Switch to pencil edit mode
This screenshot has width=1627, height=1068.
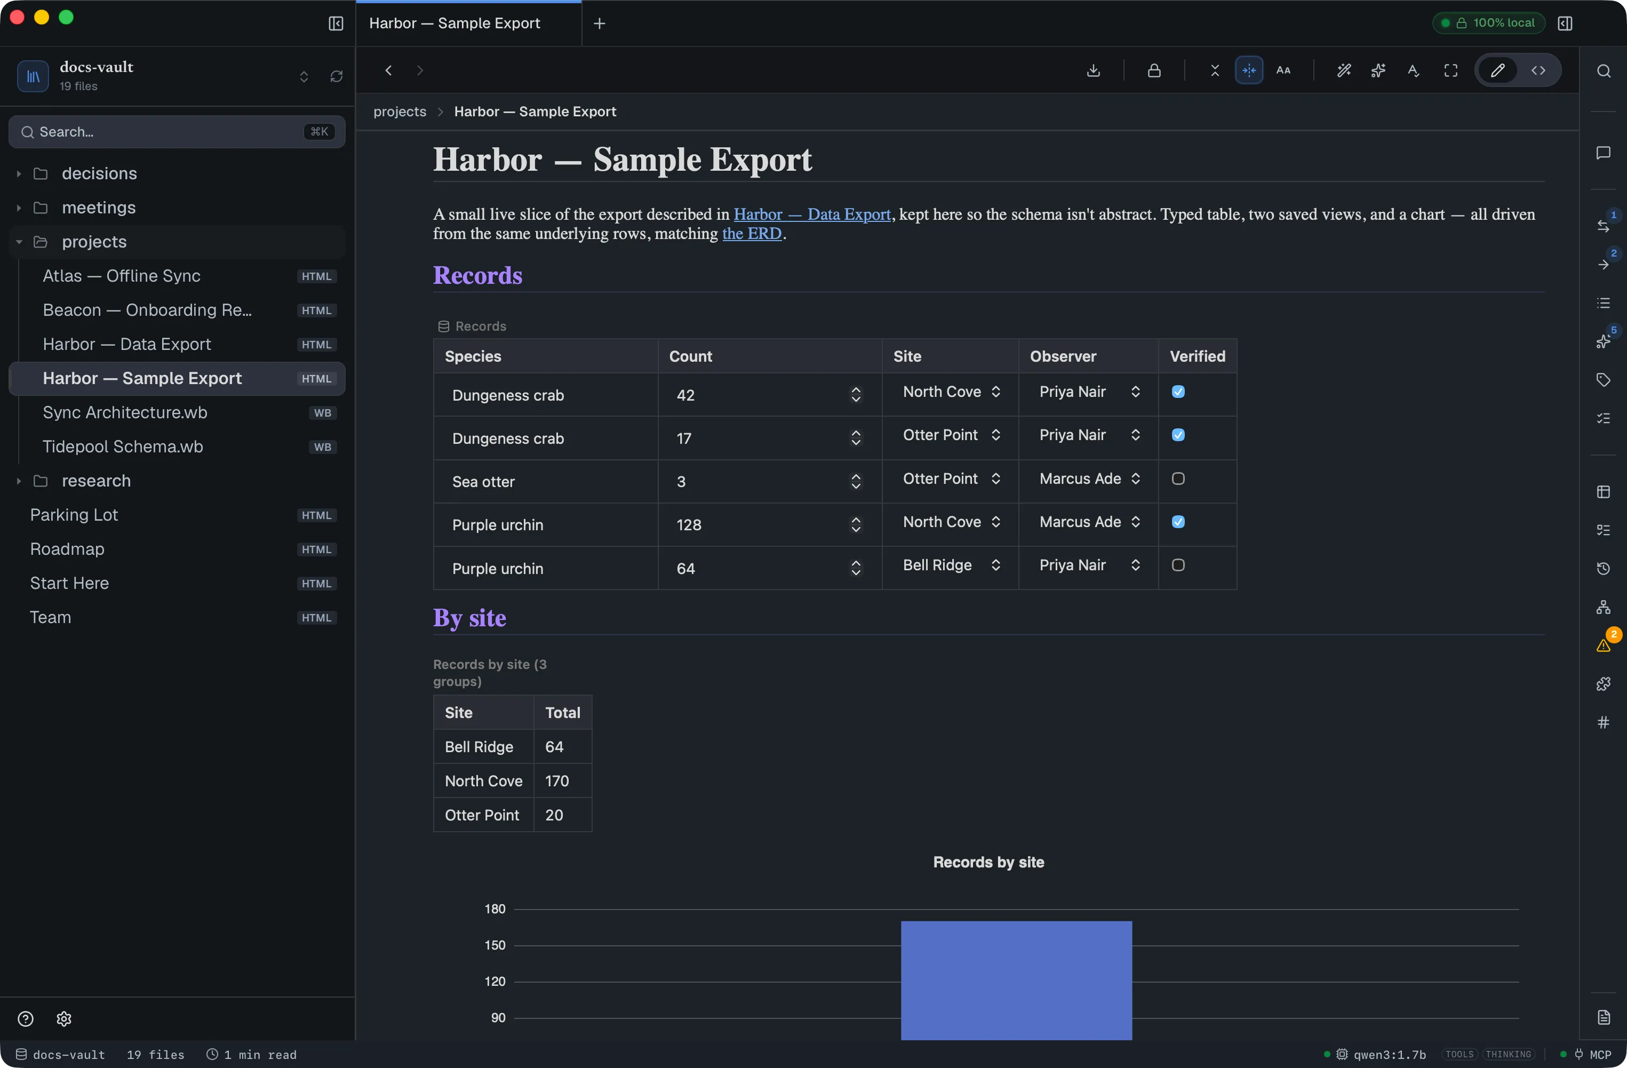[1497, 70]
